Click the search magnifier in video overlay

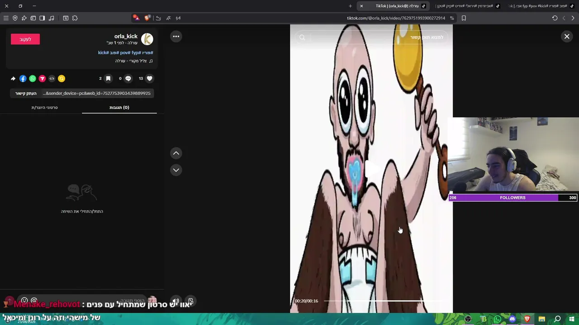click(302, 37)
